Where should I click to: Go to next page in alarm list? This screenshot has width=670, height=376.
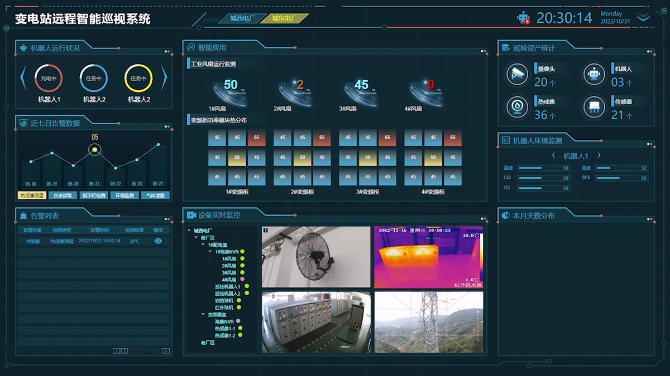pos(166,350)
